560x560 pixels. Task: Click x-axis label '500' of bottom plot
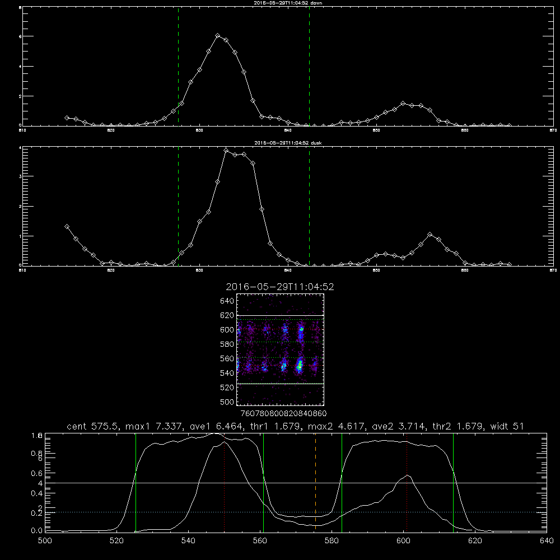coord(45,541)
